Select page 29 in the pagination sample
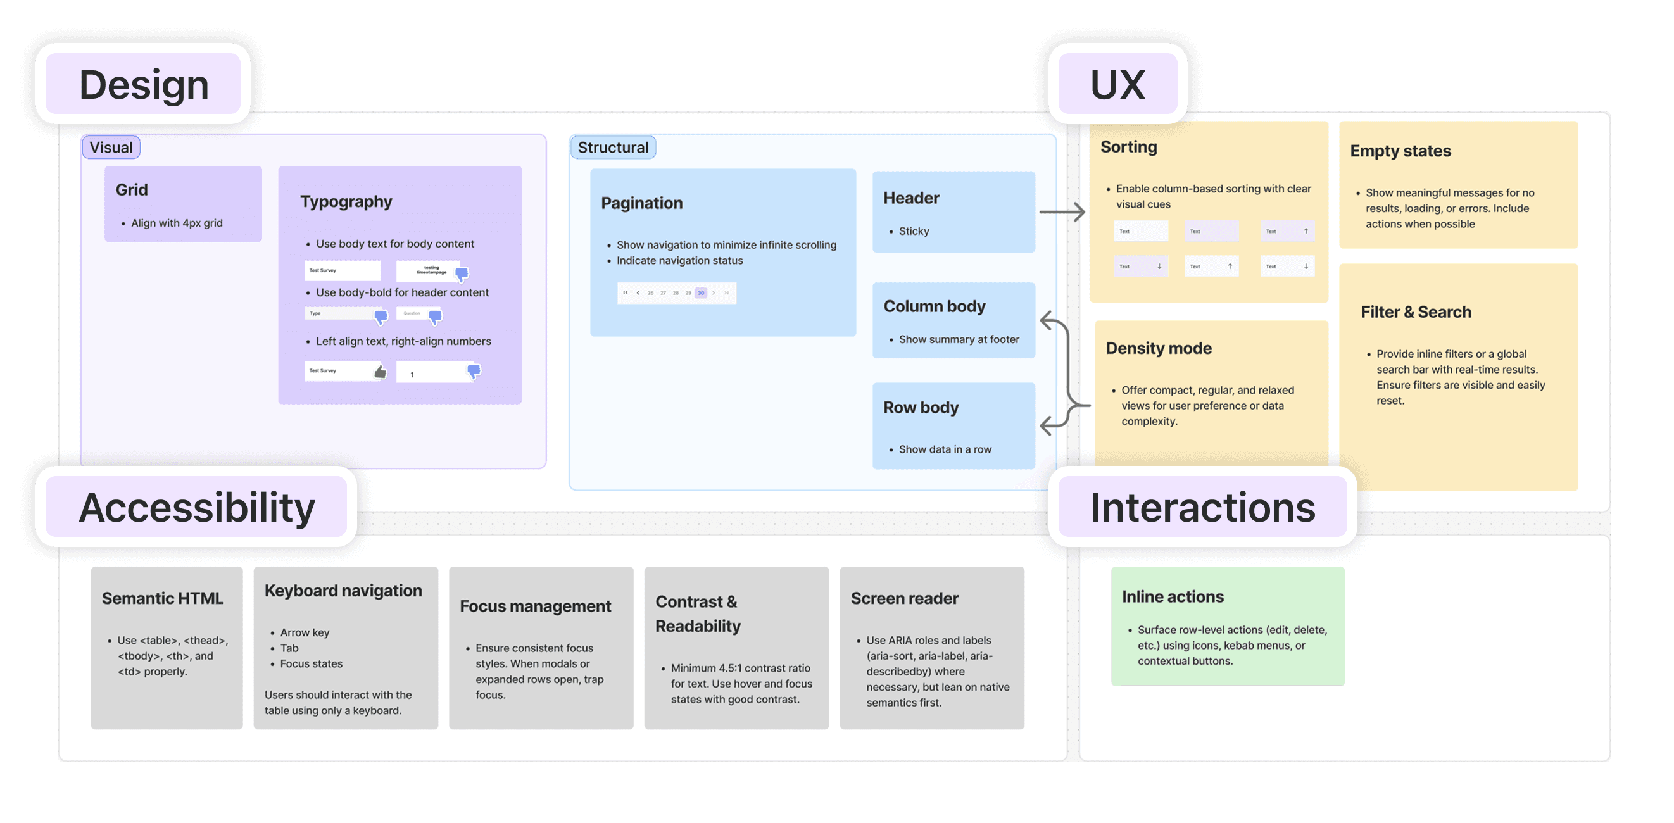Viewport: 1674px width, 823px height. point(688,293)
